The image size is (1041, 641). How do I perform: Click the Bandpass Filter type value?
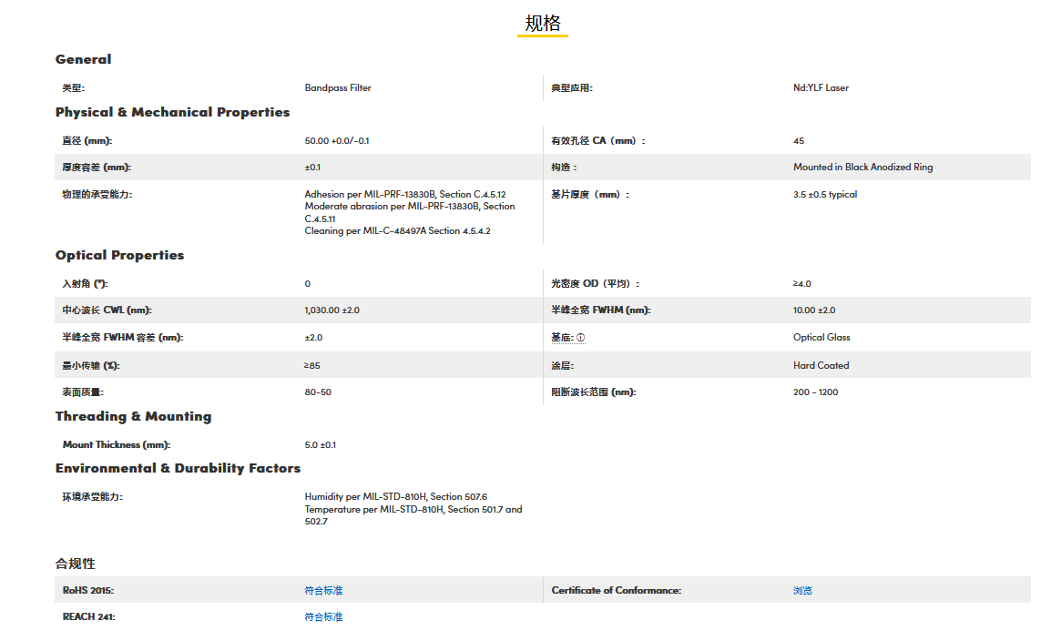[x=338, y=88]
